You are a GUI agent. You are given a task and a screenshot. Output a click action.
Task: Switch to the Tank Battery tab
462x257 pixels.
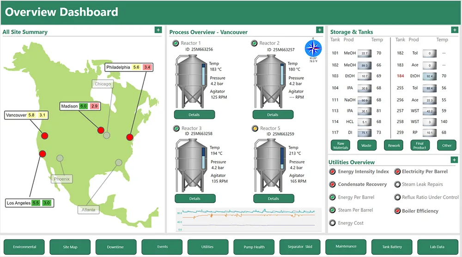point(391,247)
